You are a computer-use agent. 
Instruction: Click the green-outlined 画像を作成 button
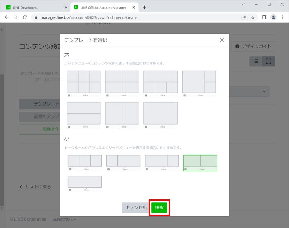coord(39,129)
